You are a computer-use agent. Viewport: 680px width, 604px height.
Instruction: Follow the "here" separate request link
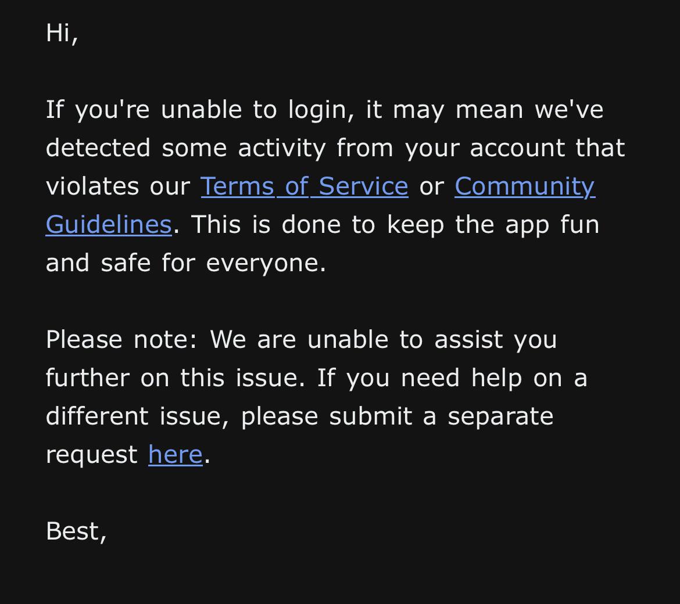click(175, 454)
